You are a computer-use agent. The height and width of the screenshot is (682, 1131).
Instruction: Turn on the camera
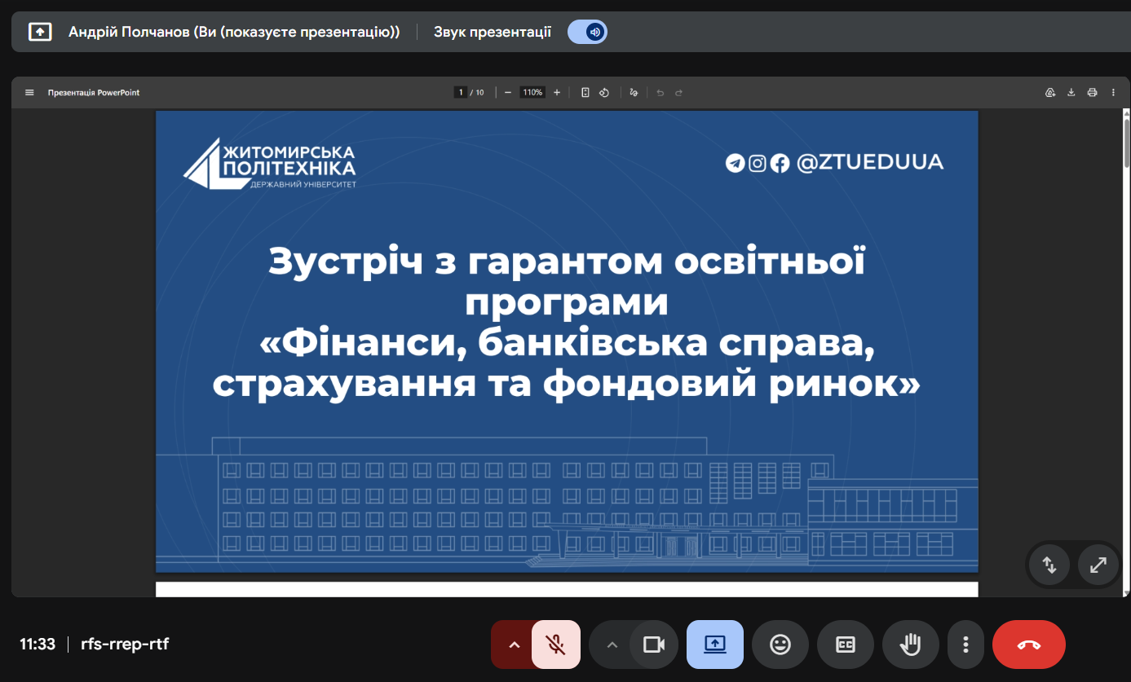(653, 645)
